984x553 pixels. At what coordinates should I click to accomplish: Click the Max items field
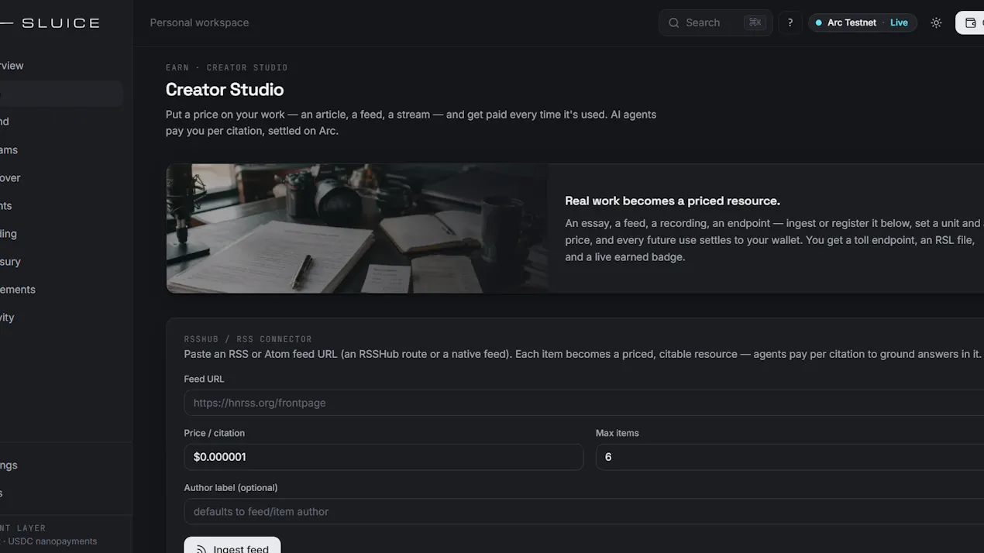tap(790, 457)
